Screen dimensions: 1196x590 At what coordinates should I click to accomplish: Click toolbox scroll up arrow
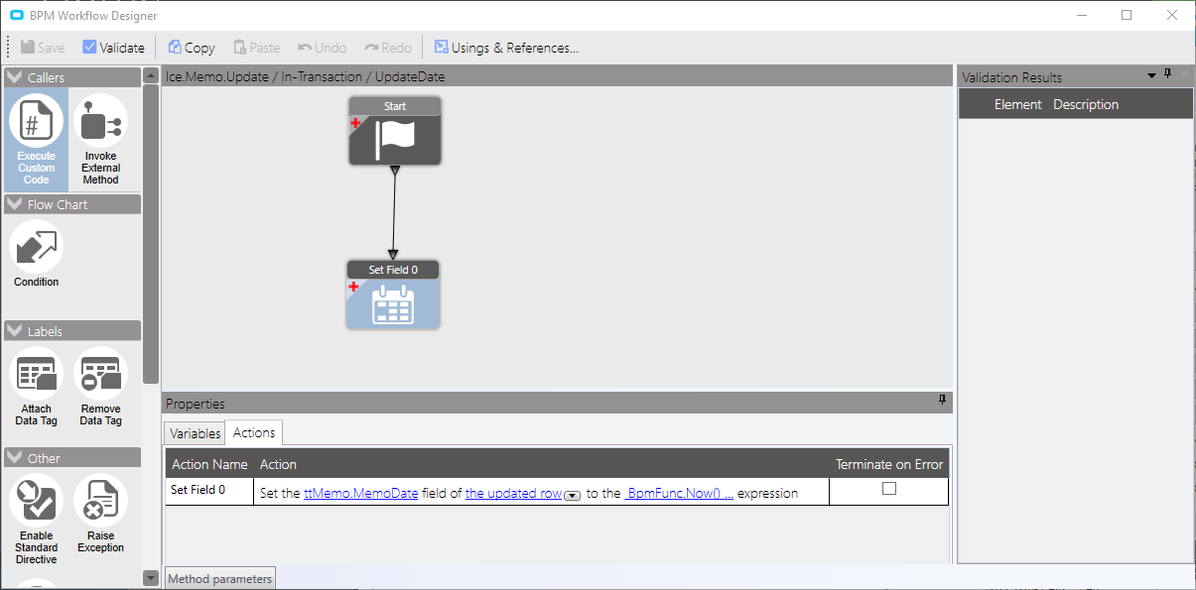coord(151,75)
